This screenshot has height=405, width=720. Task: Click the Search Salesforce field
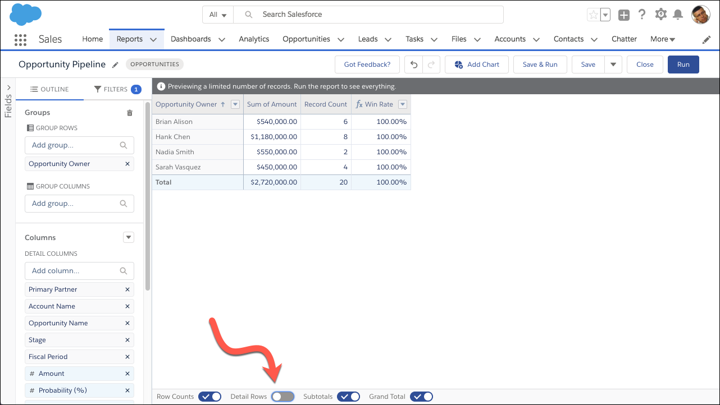pyautogui.click(x=368, y=15)
